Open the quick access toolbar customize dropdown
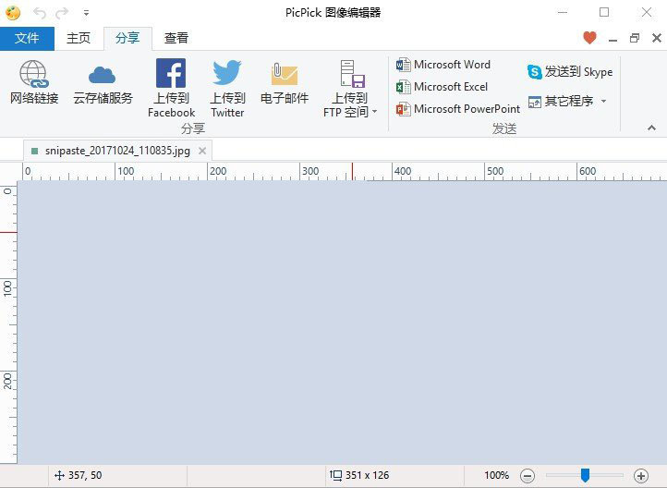667x488 pixels. click(86, 13)
